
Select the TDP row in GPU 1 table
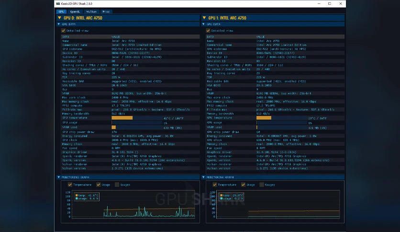tap(275, 77)
